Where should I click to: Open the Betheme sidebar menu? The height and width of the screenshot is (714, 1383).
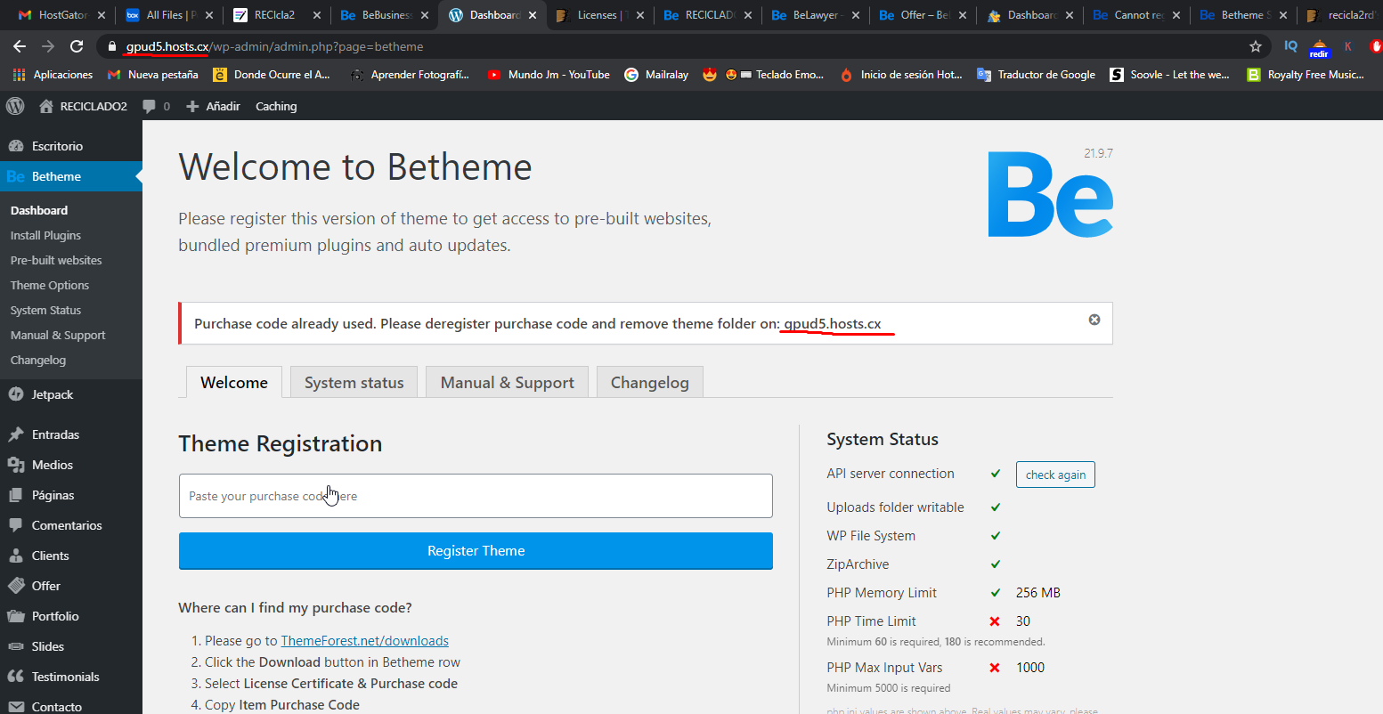pos(71,176)
